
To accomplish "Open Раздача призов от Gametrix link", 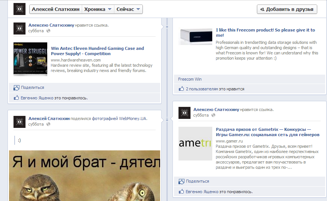I will click(268, 132).
